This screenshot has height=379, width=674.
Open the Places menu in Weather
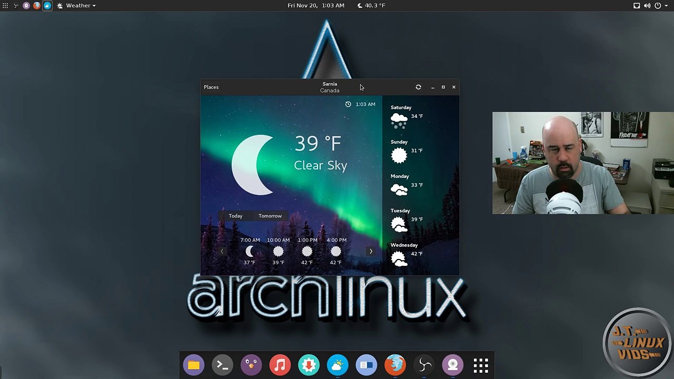pyautogui.click(x=211, y=87)
